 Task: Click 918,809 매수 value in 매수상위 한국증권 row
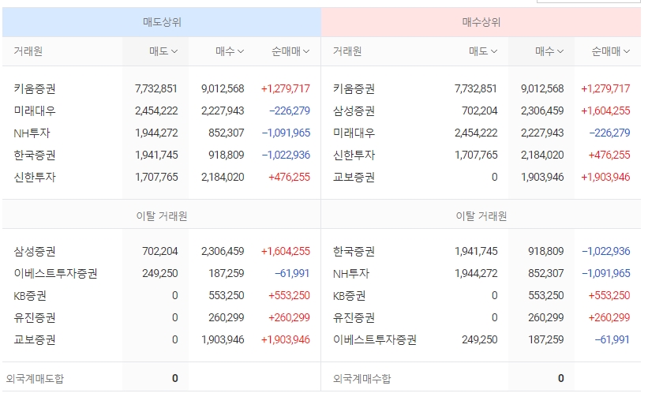pyautogui.click(x=546, y=251)
